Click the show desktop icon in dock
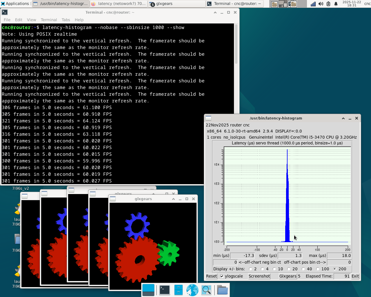 [148, 290]
